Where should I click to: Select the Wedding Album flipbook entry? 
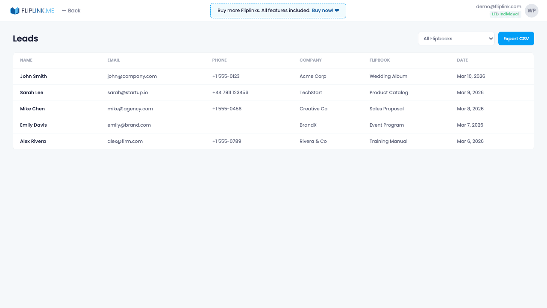[388, 76]
